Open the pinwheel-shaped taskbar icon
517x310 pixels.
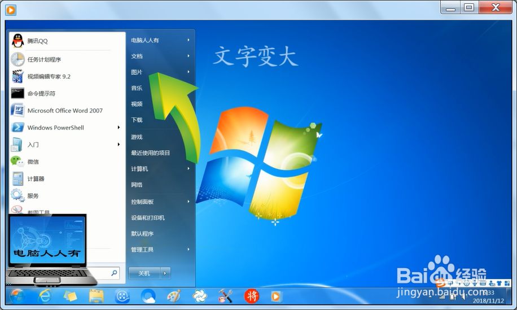pyautogui.click(x=200, y=296)
